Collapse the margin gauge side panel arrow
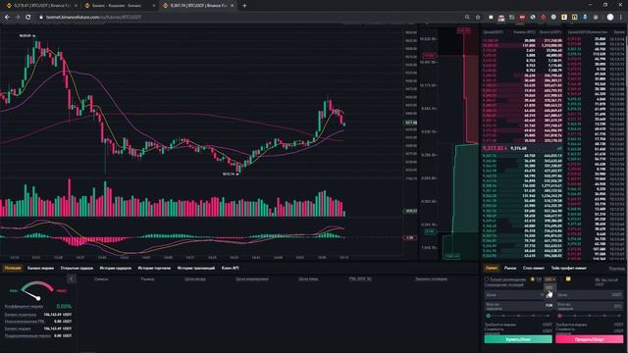Screen dimensions: 628x353 [x=72, y=278]
